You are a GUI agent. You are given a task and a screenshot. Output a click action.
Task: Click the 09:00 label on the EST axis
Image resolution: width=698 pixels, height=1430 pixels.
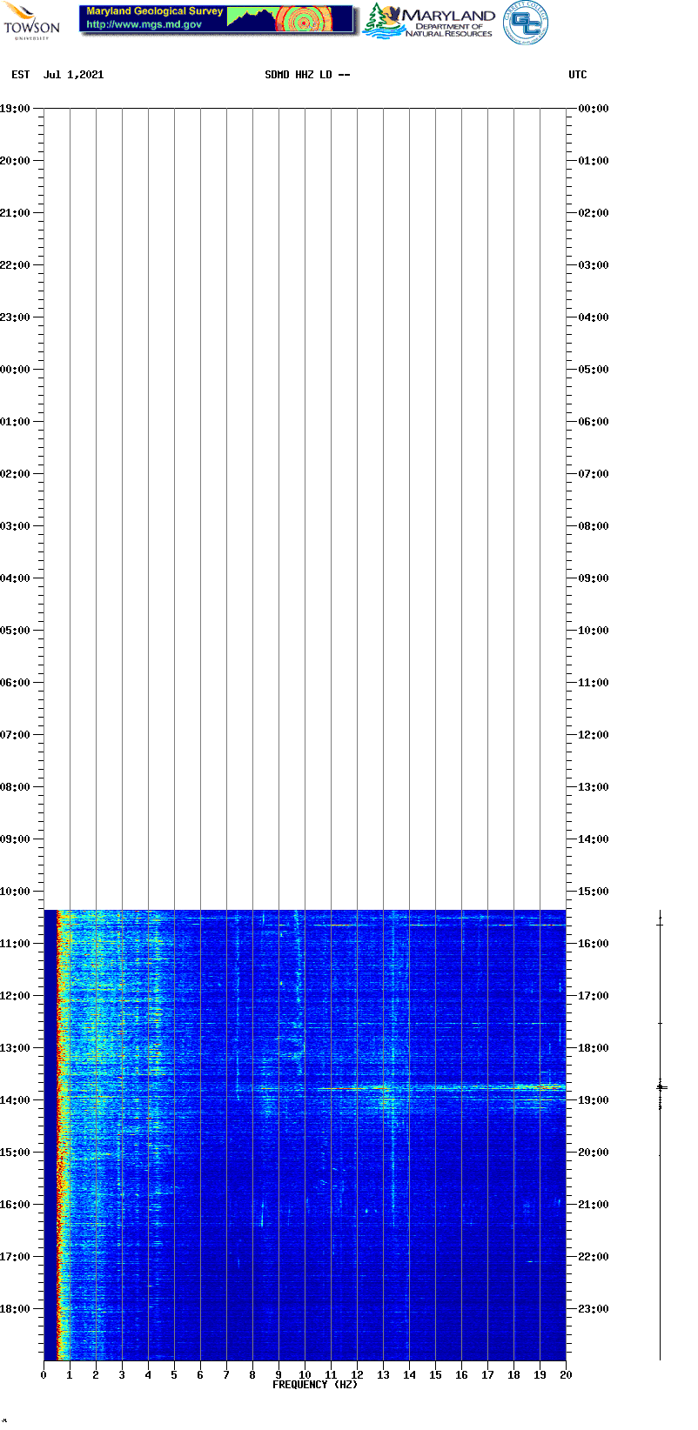point(15,839)
